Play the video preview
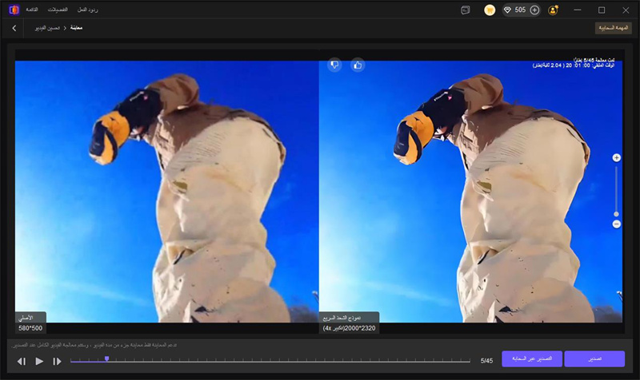 point(39,362)
